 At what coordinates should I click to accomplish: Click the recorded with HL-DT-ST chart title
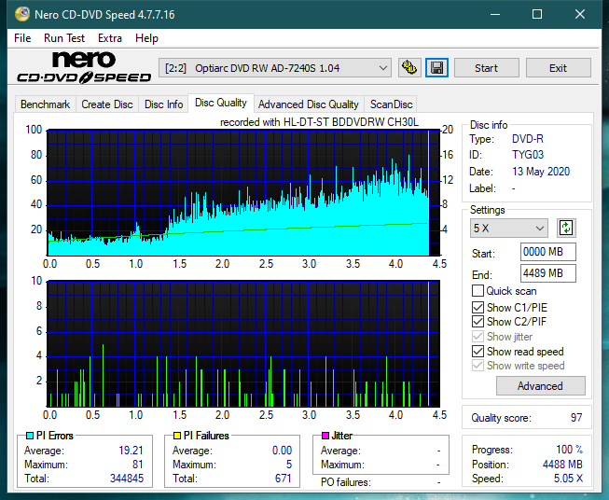[x=319, y=122]
